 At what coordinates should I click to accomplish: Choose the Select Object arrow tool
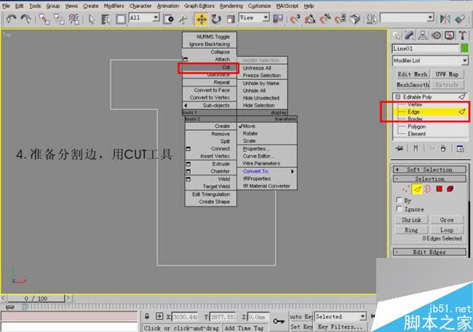(91, 19)
